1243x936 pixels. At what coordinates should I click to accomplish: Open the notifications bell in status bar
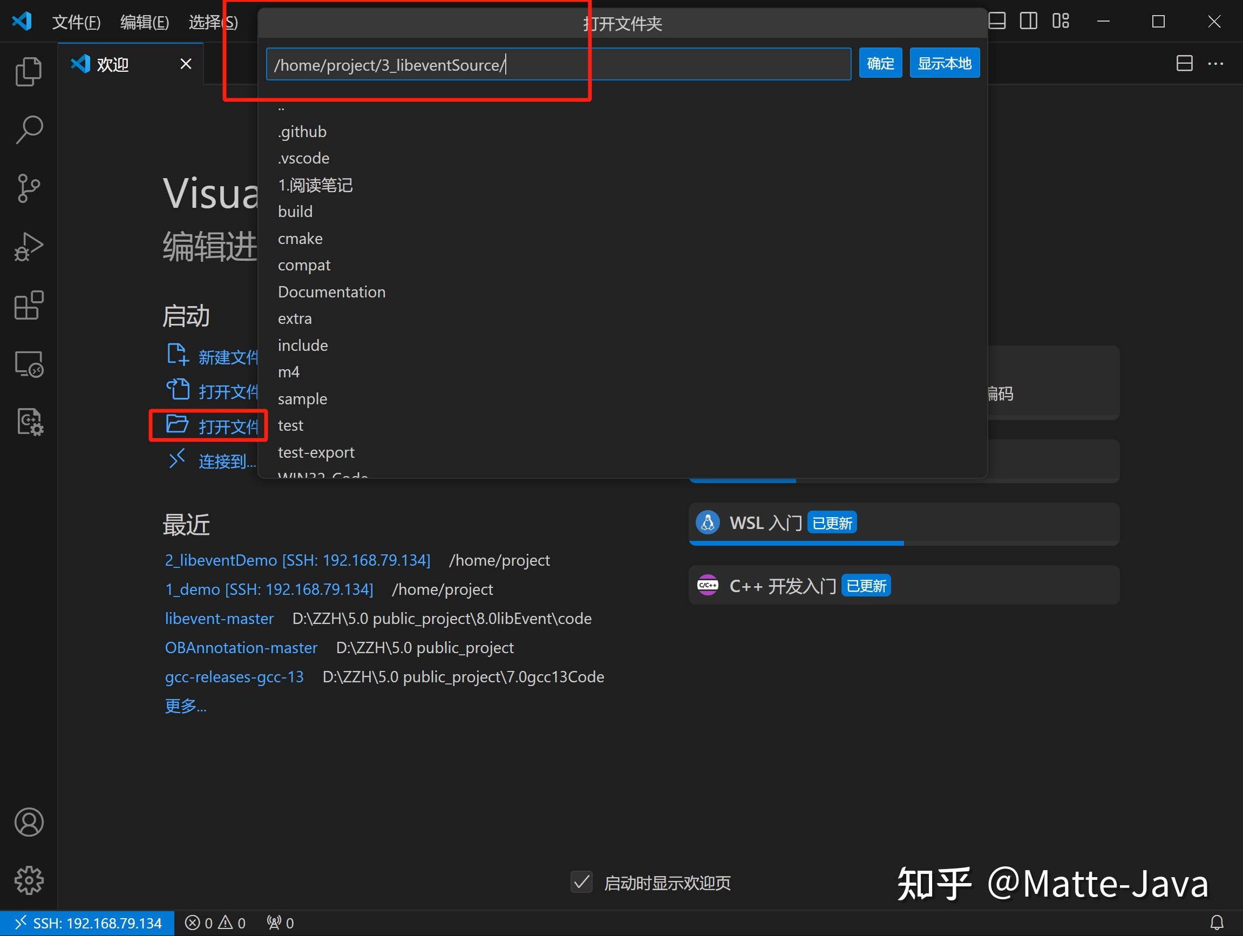tap(1217, 922)
